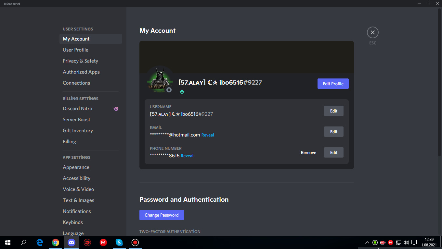Open Appearance settings

pyautogui.click(x=91, y=167)
